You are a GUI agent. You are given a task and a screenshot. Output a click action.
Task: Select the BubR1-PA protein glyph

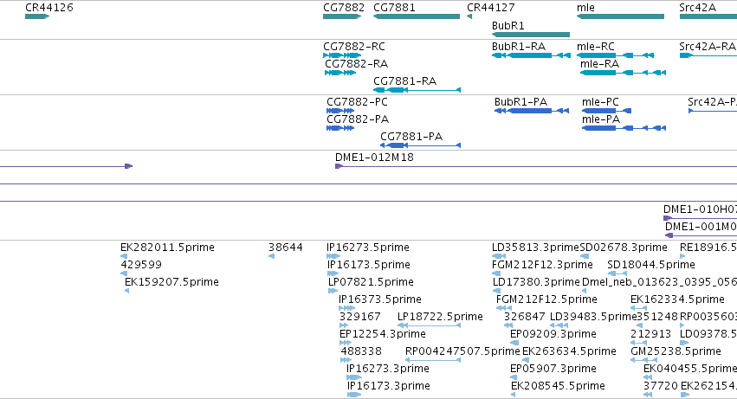coord(532,111)
